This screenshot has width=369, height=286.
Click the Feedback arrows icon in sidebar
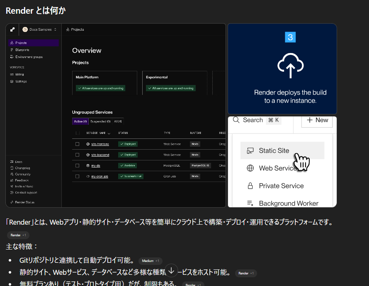(x=12, y=180)
